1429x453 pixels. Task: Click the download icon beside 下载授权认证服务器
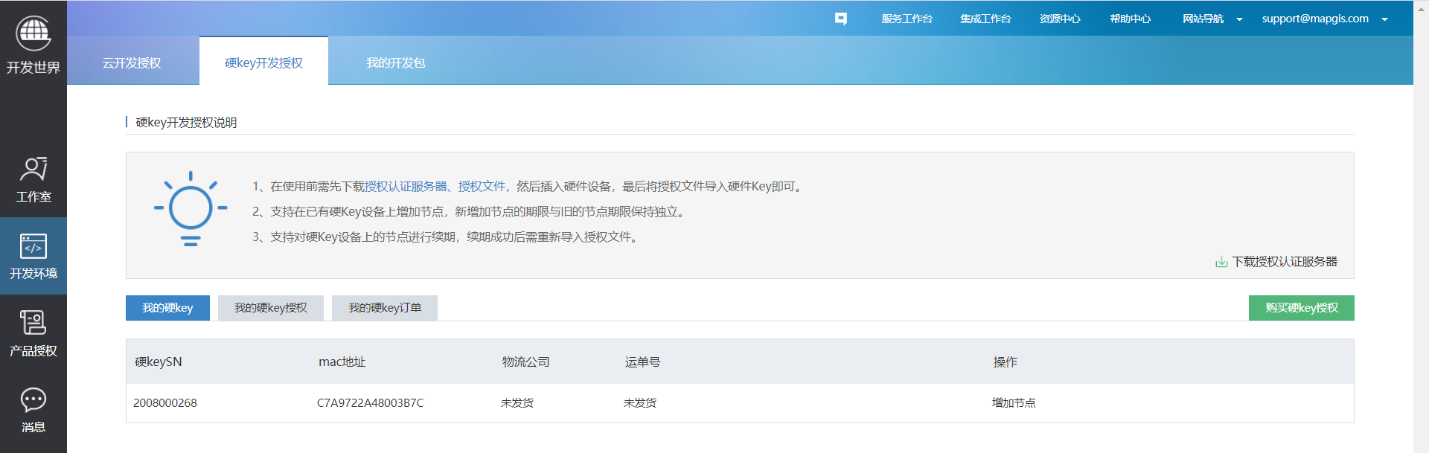pos(1221,262)
